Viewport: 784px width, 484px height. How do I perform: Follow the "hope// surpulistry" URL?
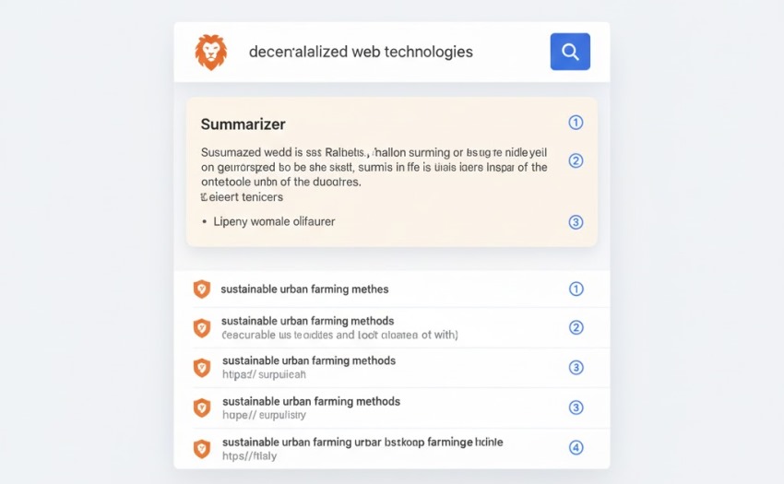[263, 415]
